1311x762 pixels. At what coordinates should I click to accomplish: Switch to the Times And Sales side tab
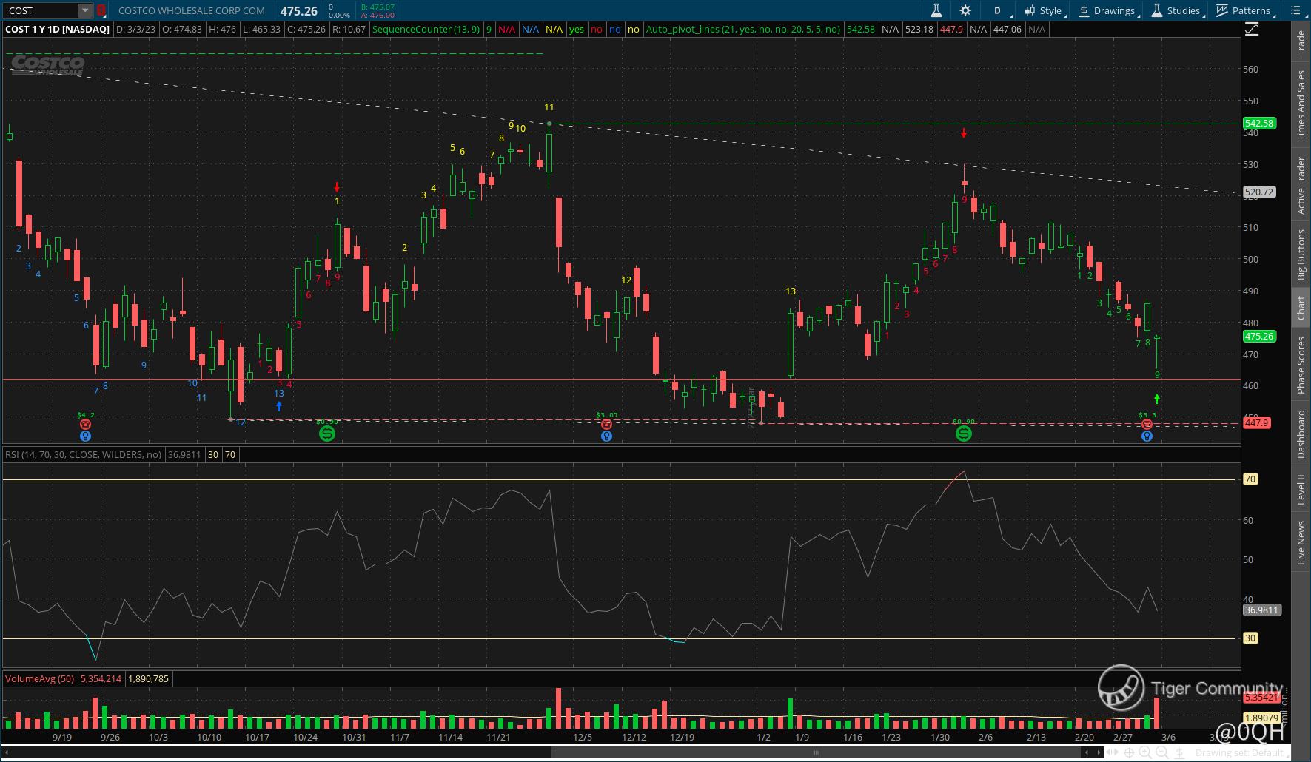[1301, 105]
